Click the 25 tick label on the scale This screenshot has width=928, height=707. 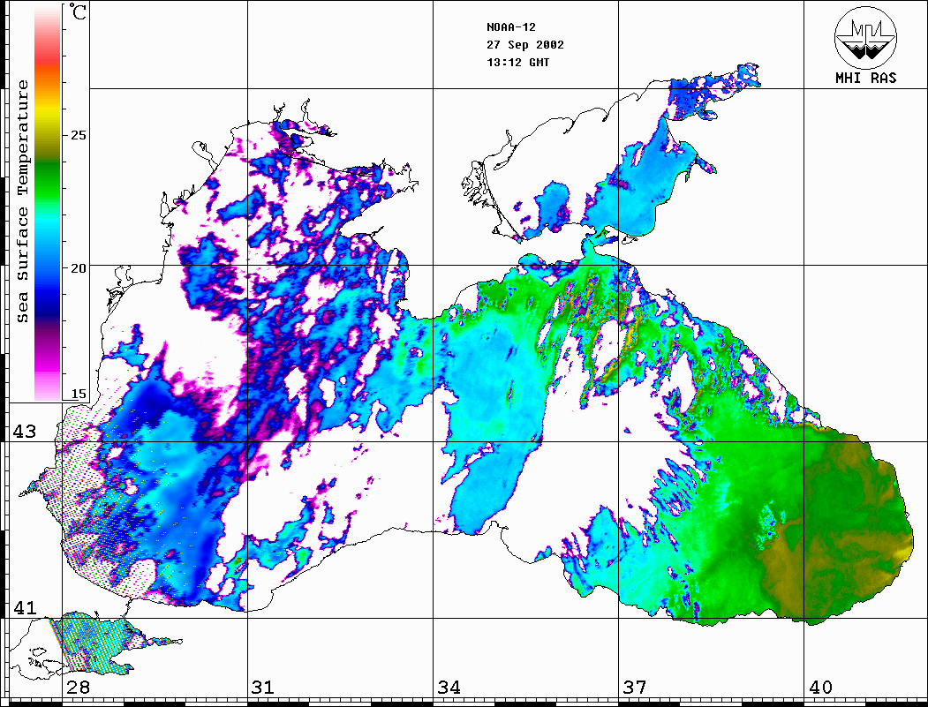(x=79, y=135)
